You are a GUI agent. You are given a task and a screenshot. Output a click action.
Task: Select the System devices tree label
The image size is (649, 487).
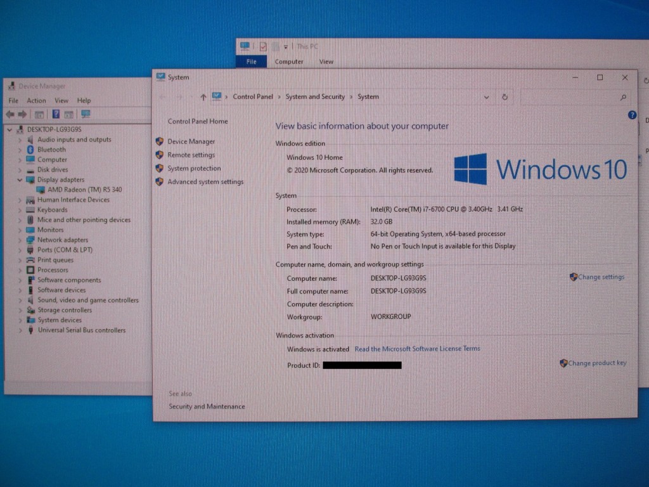click(60, 320)
